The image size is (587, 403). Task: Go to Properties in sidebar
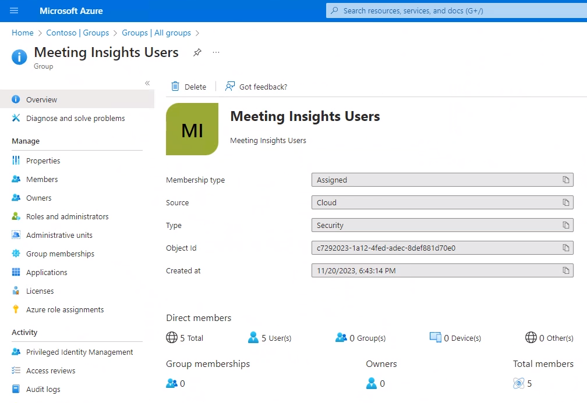tap(43, 161)
